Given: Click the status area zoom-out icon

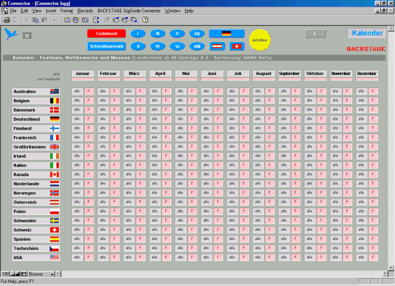Looking at the screenshot, I should pyautogui.click(x=14, y=274).
